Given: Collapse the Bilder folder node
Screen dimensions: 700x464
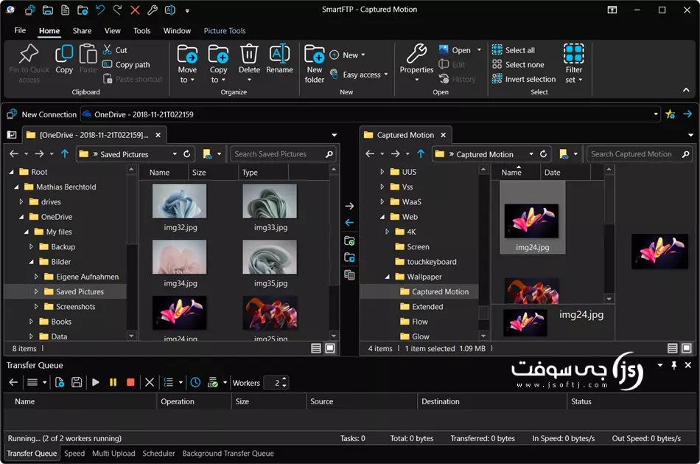Looking at the screenshot, I should click(31, 262).
